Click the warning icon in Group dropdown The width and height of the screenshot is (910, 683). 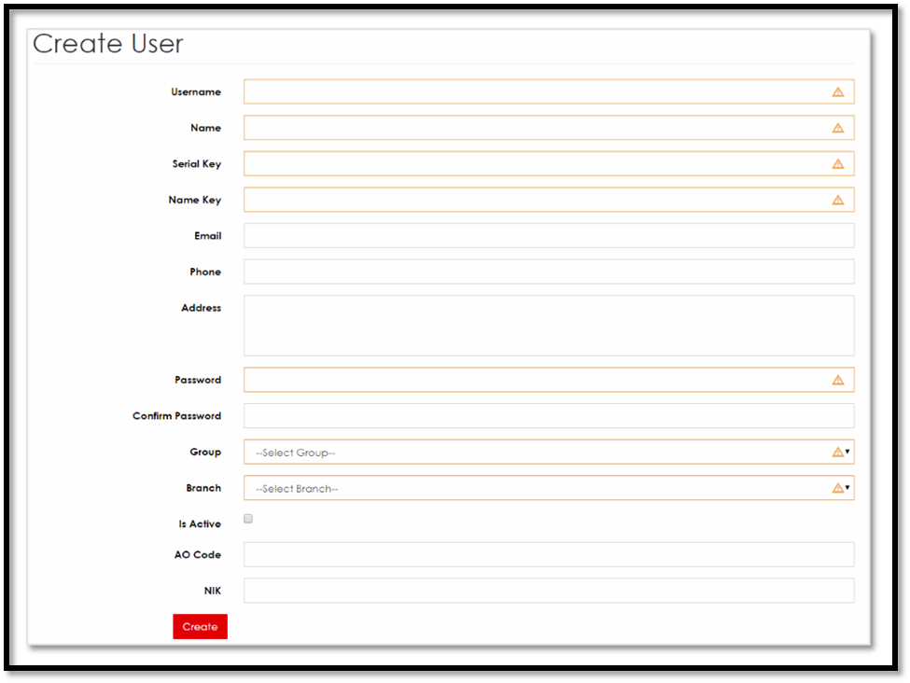(x=837, y=452)
